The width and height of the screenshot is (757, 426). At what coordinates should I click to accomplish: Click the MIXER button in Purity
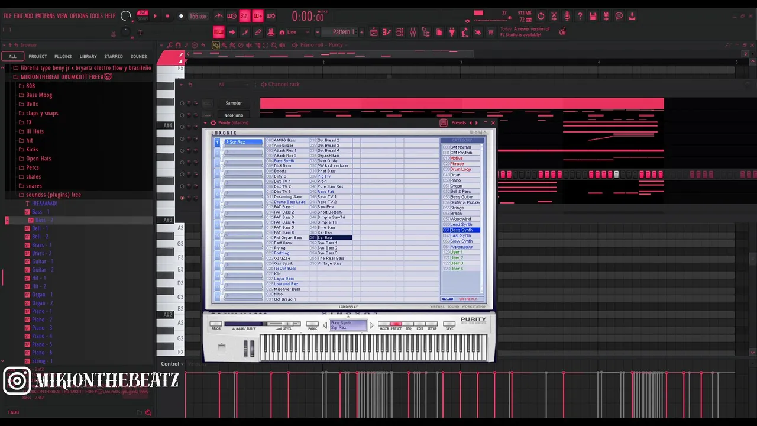pos(384,324)
